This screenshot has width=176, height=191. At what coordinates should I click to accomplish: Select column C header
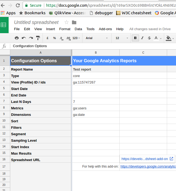click(143, 53)
